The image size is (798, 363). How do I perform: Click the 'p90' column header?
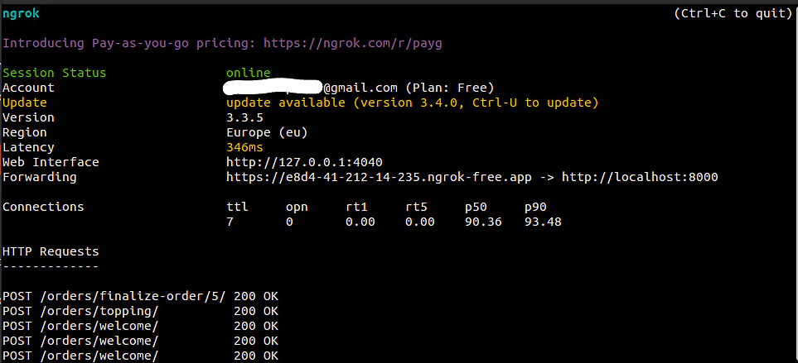[535, 208]
